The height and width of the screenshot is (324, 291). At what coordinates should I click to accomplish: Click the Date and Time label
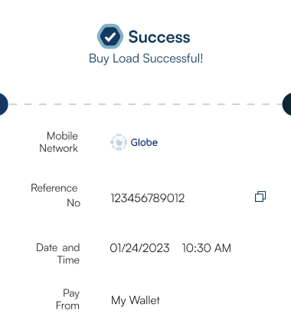58,253
